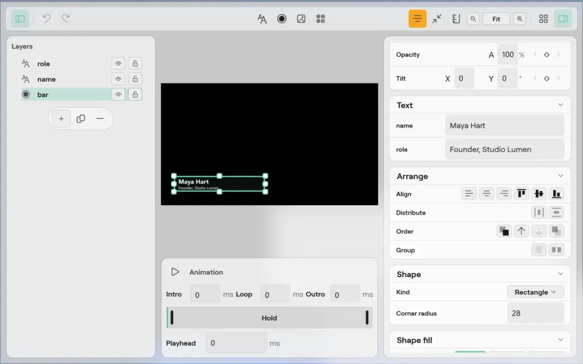Collapse the Shape section

point(561,274)
